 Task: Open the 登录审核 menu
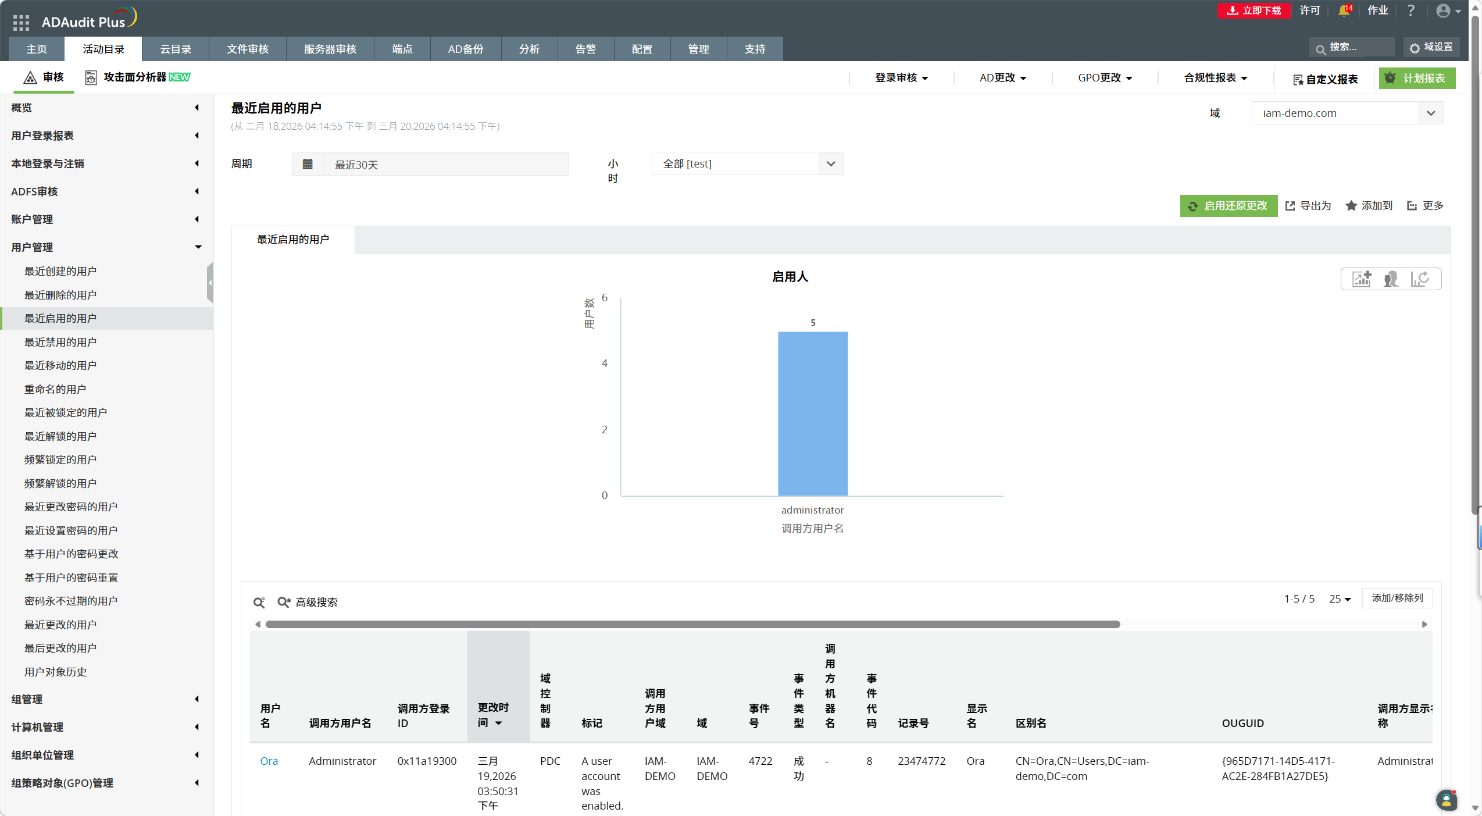[901, 78]
